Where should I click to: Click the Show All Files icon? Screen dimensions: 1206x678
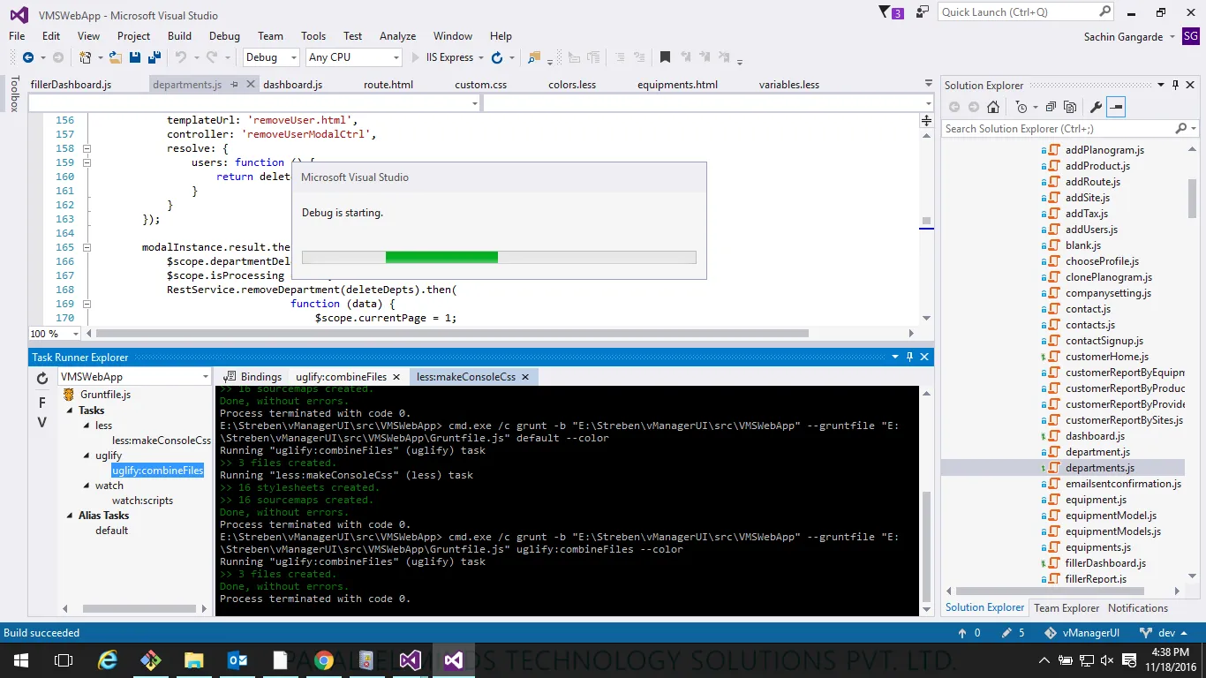tap(1070, 107)
